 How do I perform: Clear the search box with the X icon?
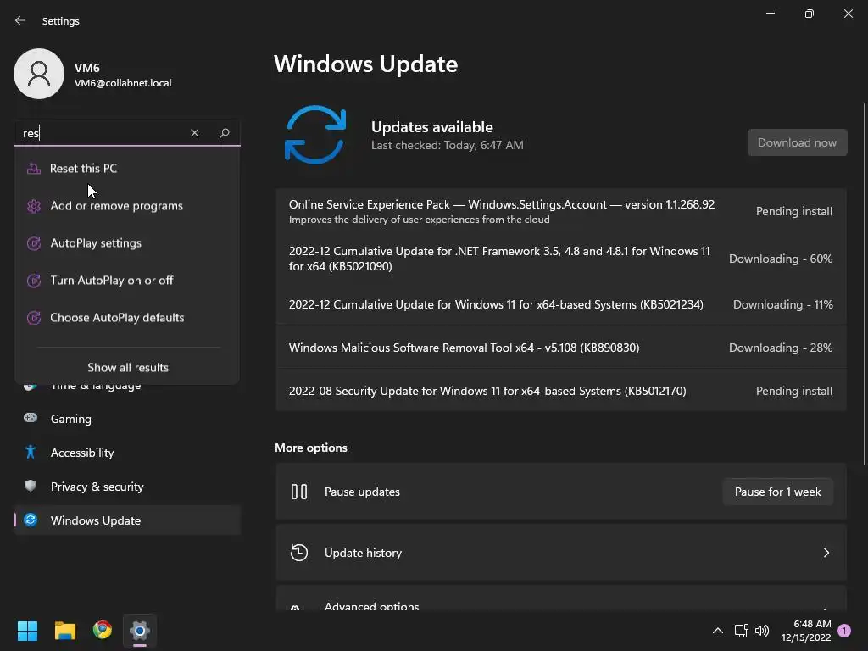tap(194, 133)
